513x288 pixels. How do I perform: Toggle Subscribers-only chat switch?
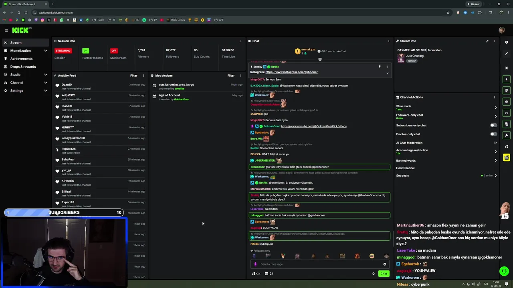[x=493, y=125]
